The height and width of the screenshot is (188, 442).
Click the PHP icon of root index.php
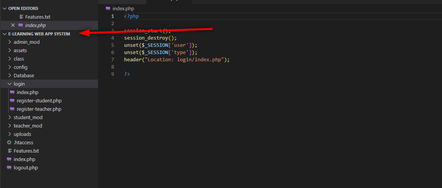9,159
